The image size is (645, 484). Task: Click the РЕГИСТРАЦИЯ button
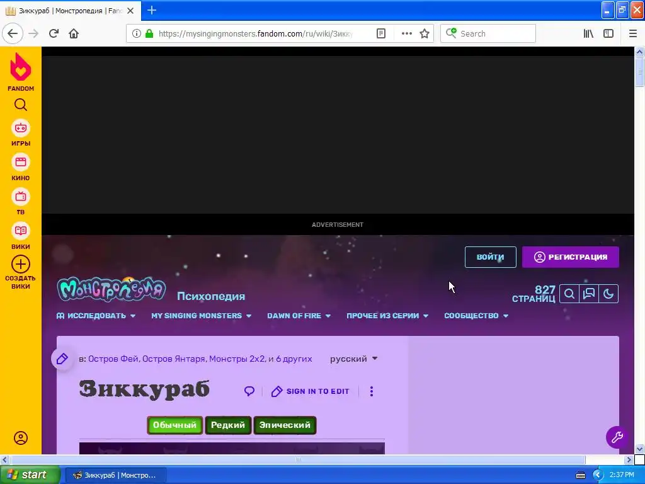tap(570, 257)
